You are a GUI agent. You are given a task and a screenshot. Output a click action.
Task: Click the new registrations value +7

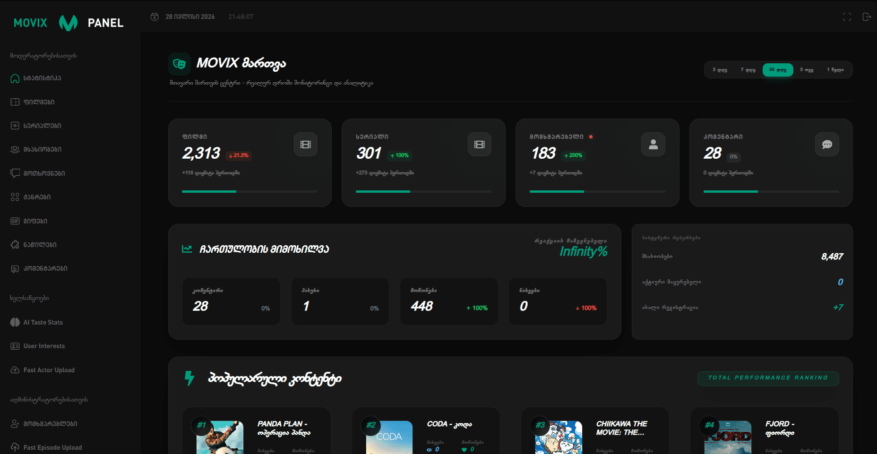(838, 308)
